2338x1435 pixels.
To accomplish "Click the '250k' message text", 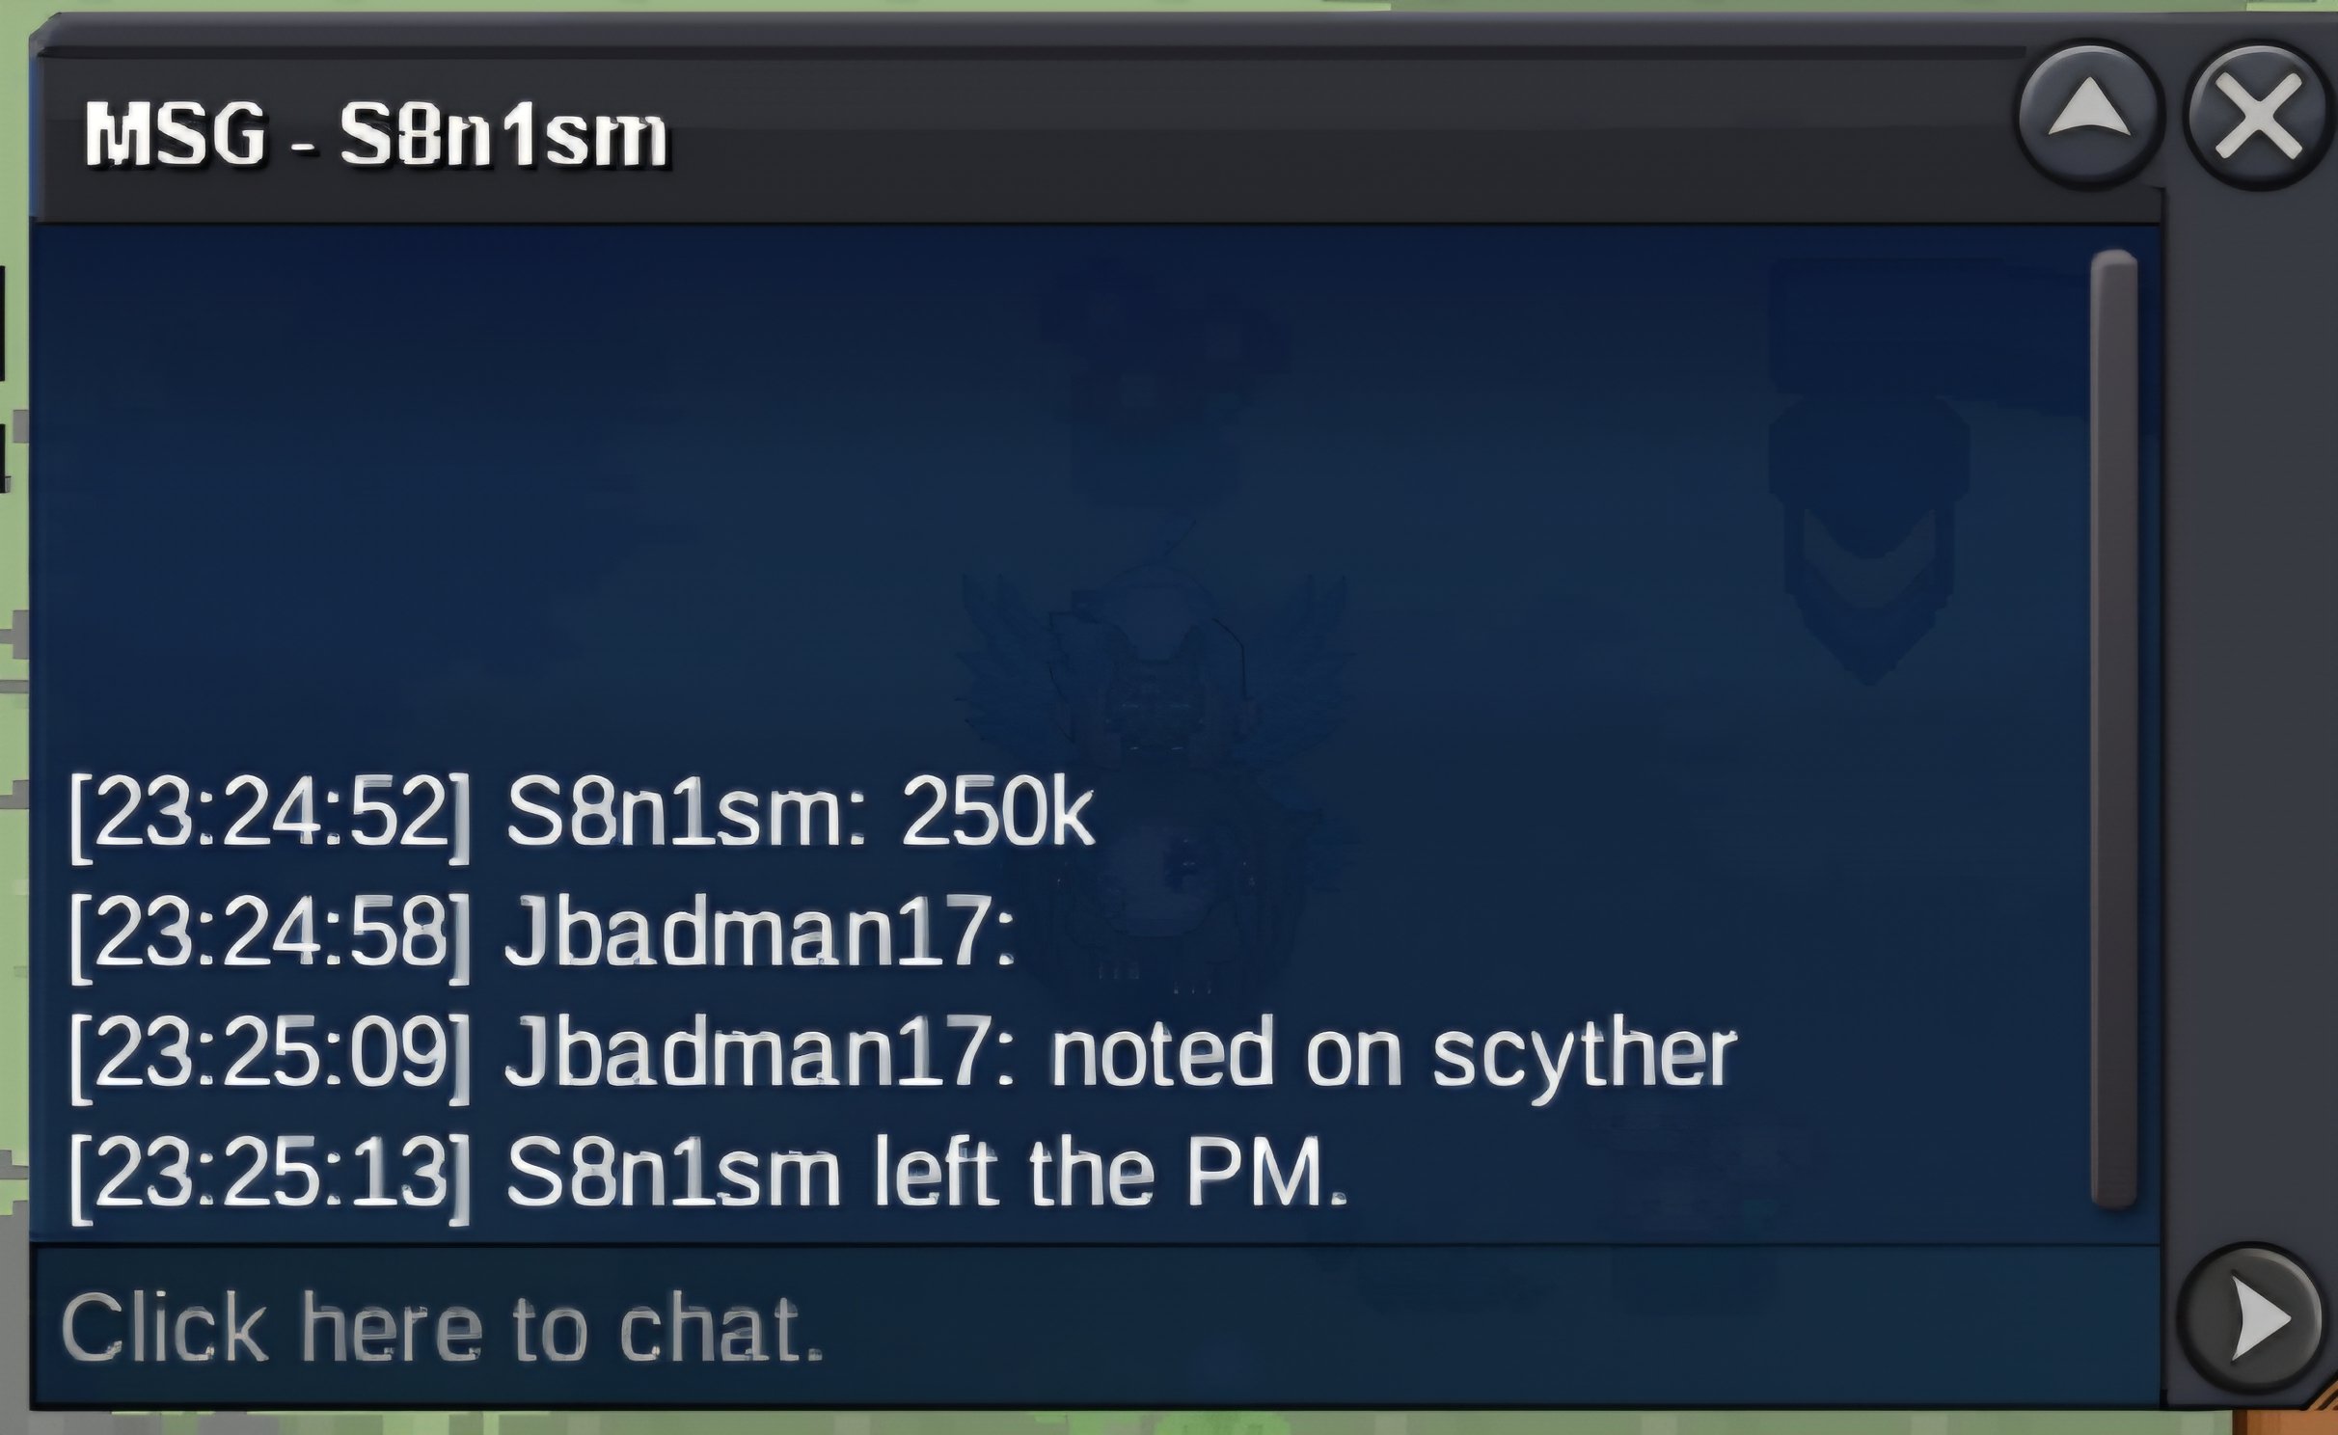I will pos(999,816).
